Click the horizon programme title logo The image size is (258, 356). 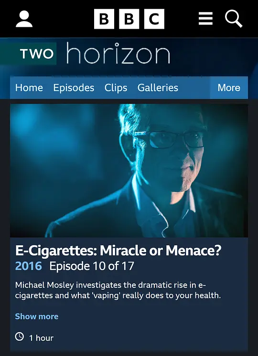[118, 53]
